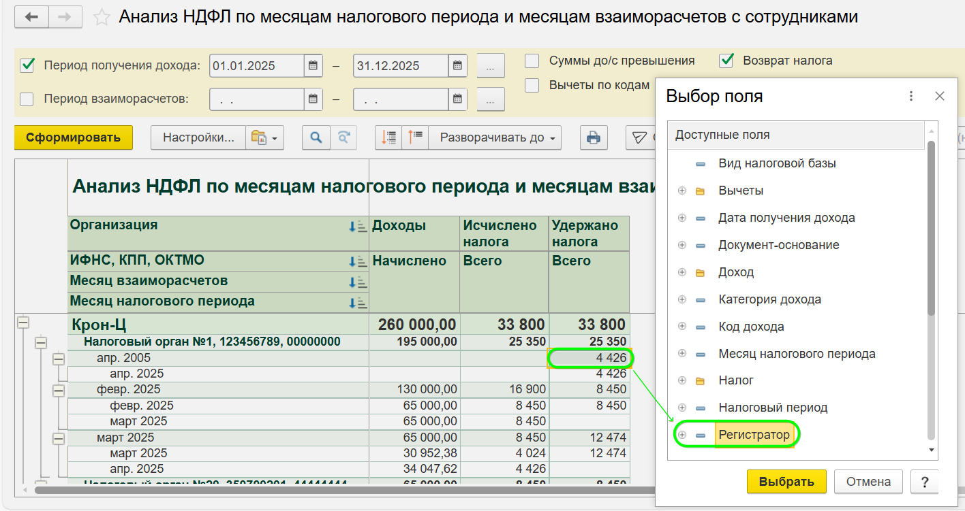Open report variants selection icon
This screenshot has height=511, width=965.
(x=264, y=137)
